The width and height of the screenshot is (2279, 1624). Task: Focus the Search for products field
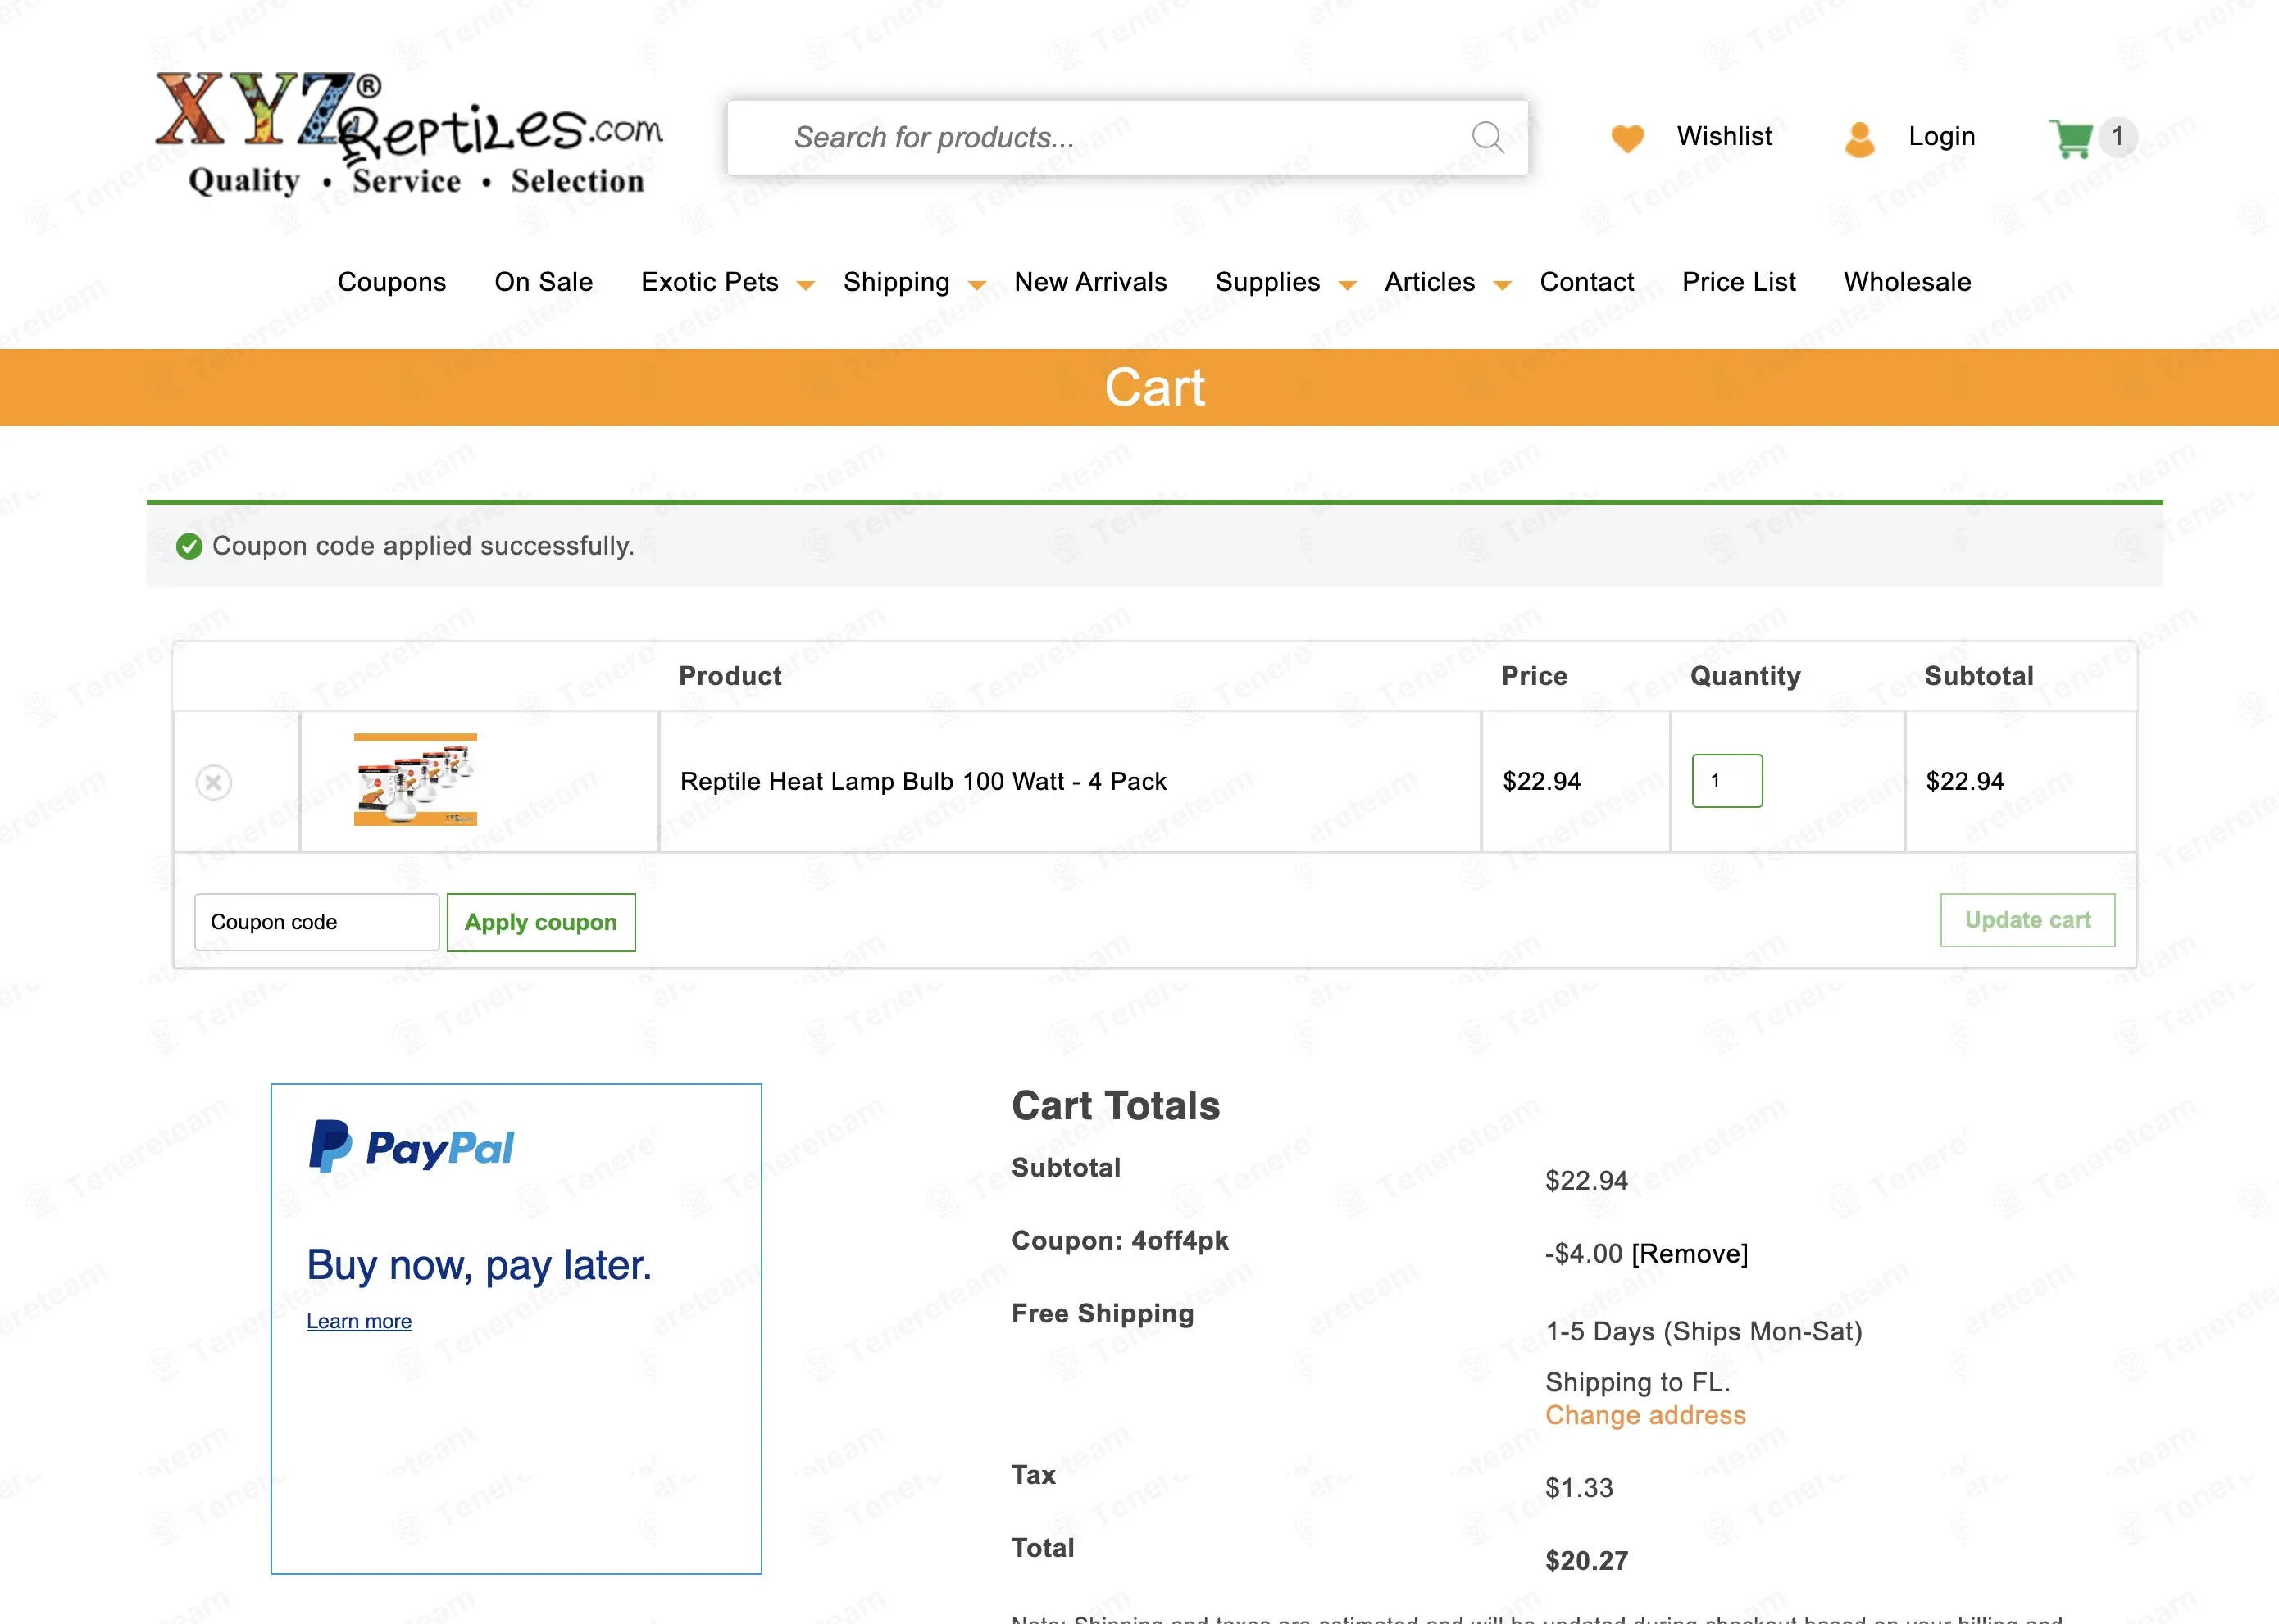pos(1127,137)
